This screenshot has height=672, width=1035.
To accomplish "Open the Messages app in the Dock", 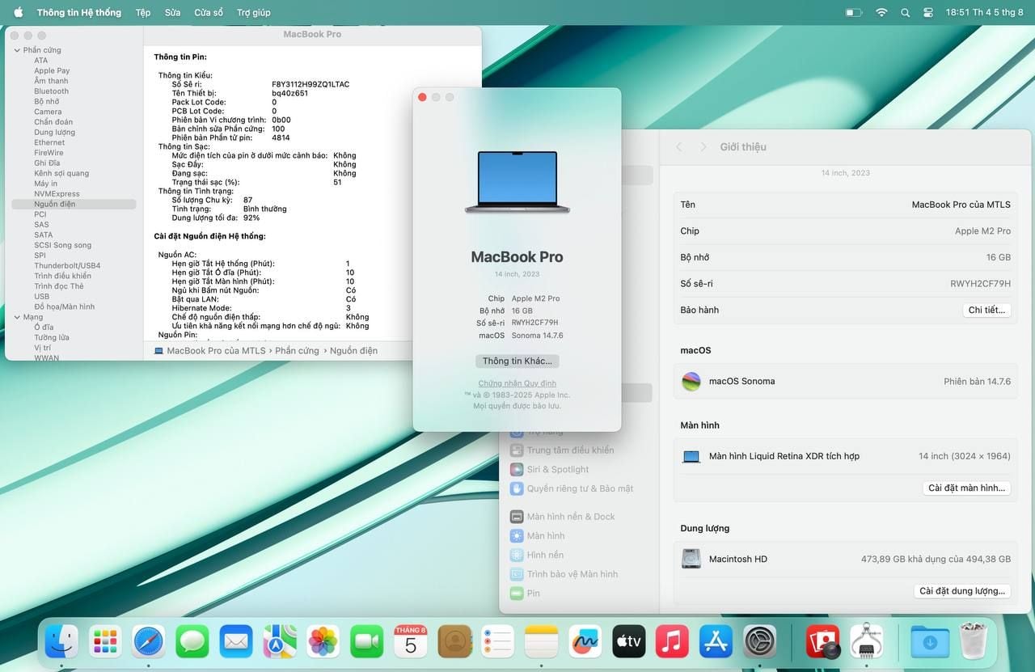I will coord(192,642).
